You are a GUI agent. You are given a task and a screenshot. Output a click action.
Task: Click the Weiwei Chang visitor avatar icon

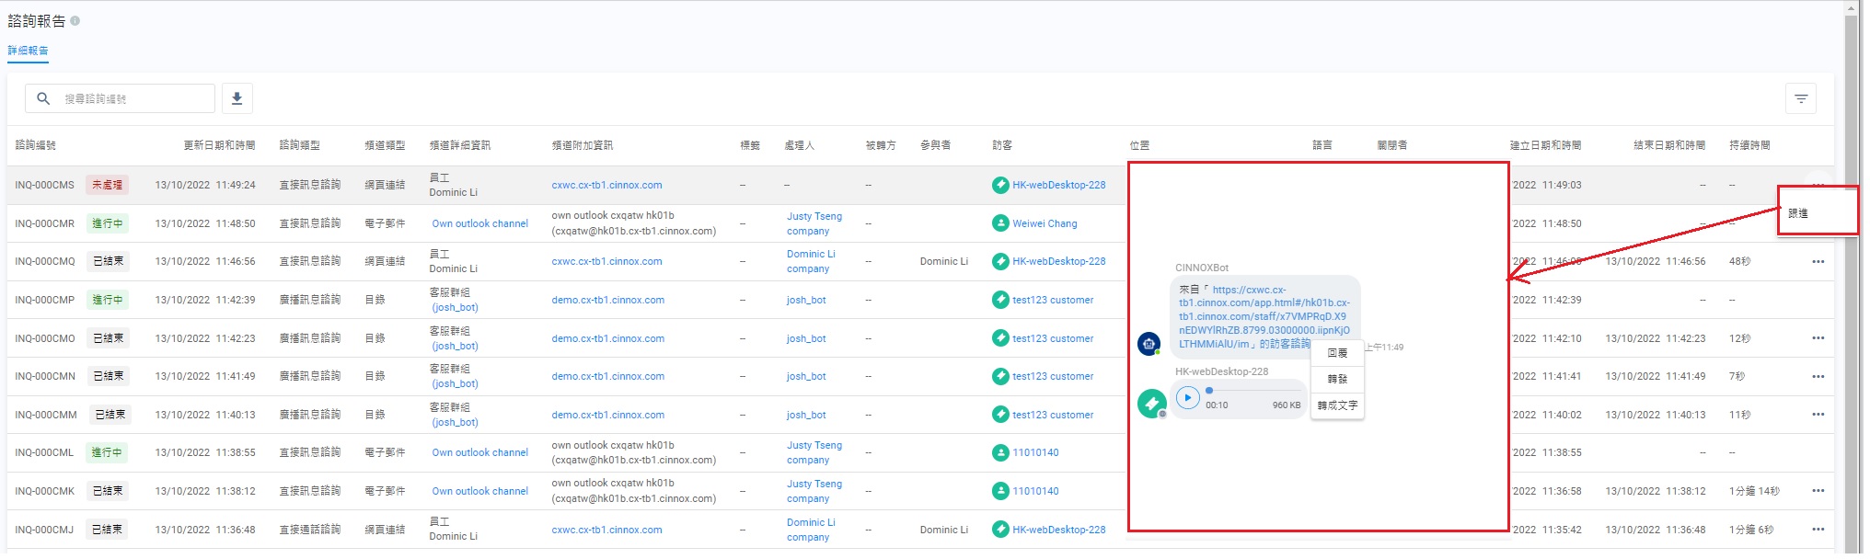point(1000,223)
